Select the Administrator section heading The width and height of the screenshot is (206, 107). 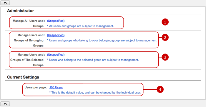21,11
